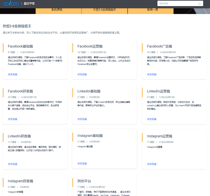Image resolution: width=210 pixels, height=196 pixels.
Task: Open the Instagram运营篇 course title
Action: 159,136
